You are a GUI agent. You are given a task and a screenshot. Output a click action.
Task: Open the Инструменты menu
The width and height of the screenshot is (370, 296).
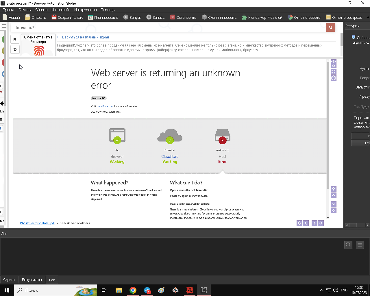click(85, 10)
